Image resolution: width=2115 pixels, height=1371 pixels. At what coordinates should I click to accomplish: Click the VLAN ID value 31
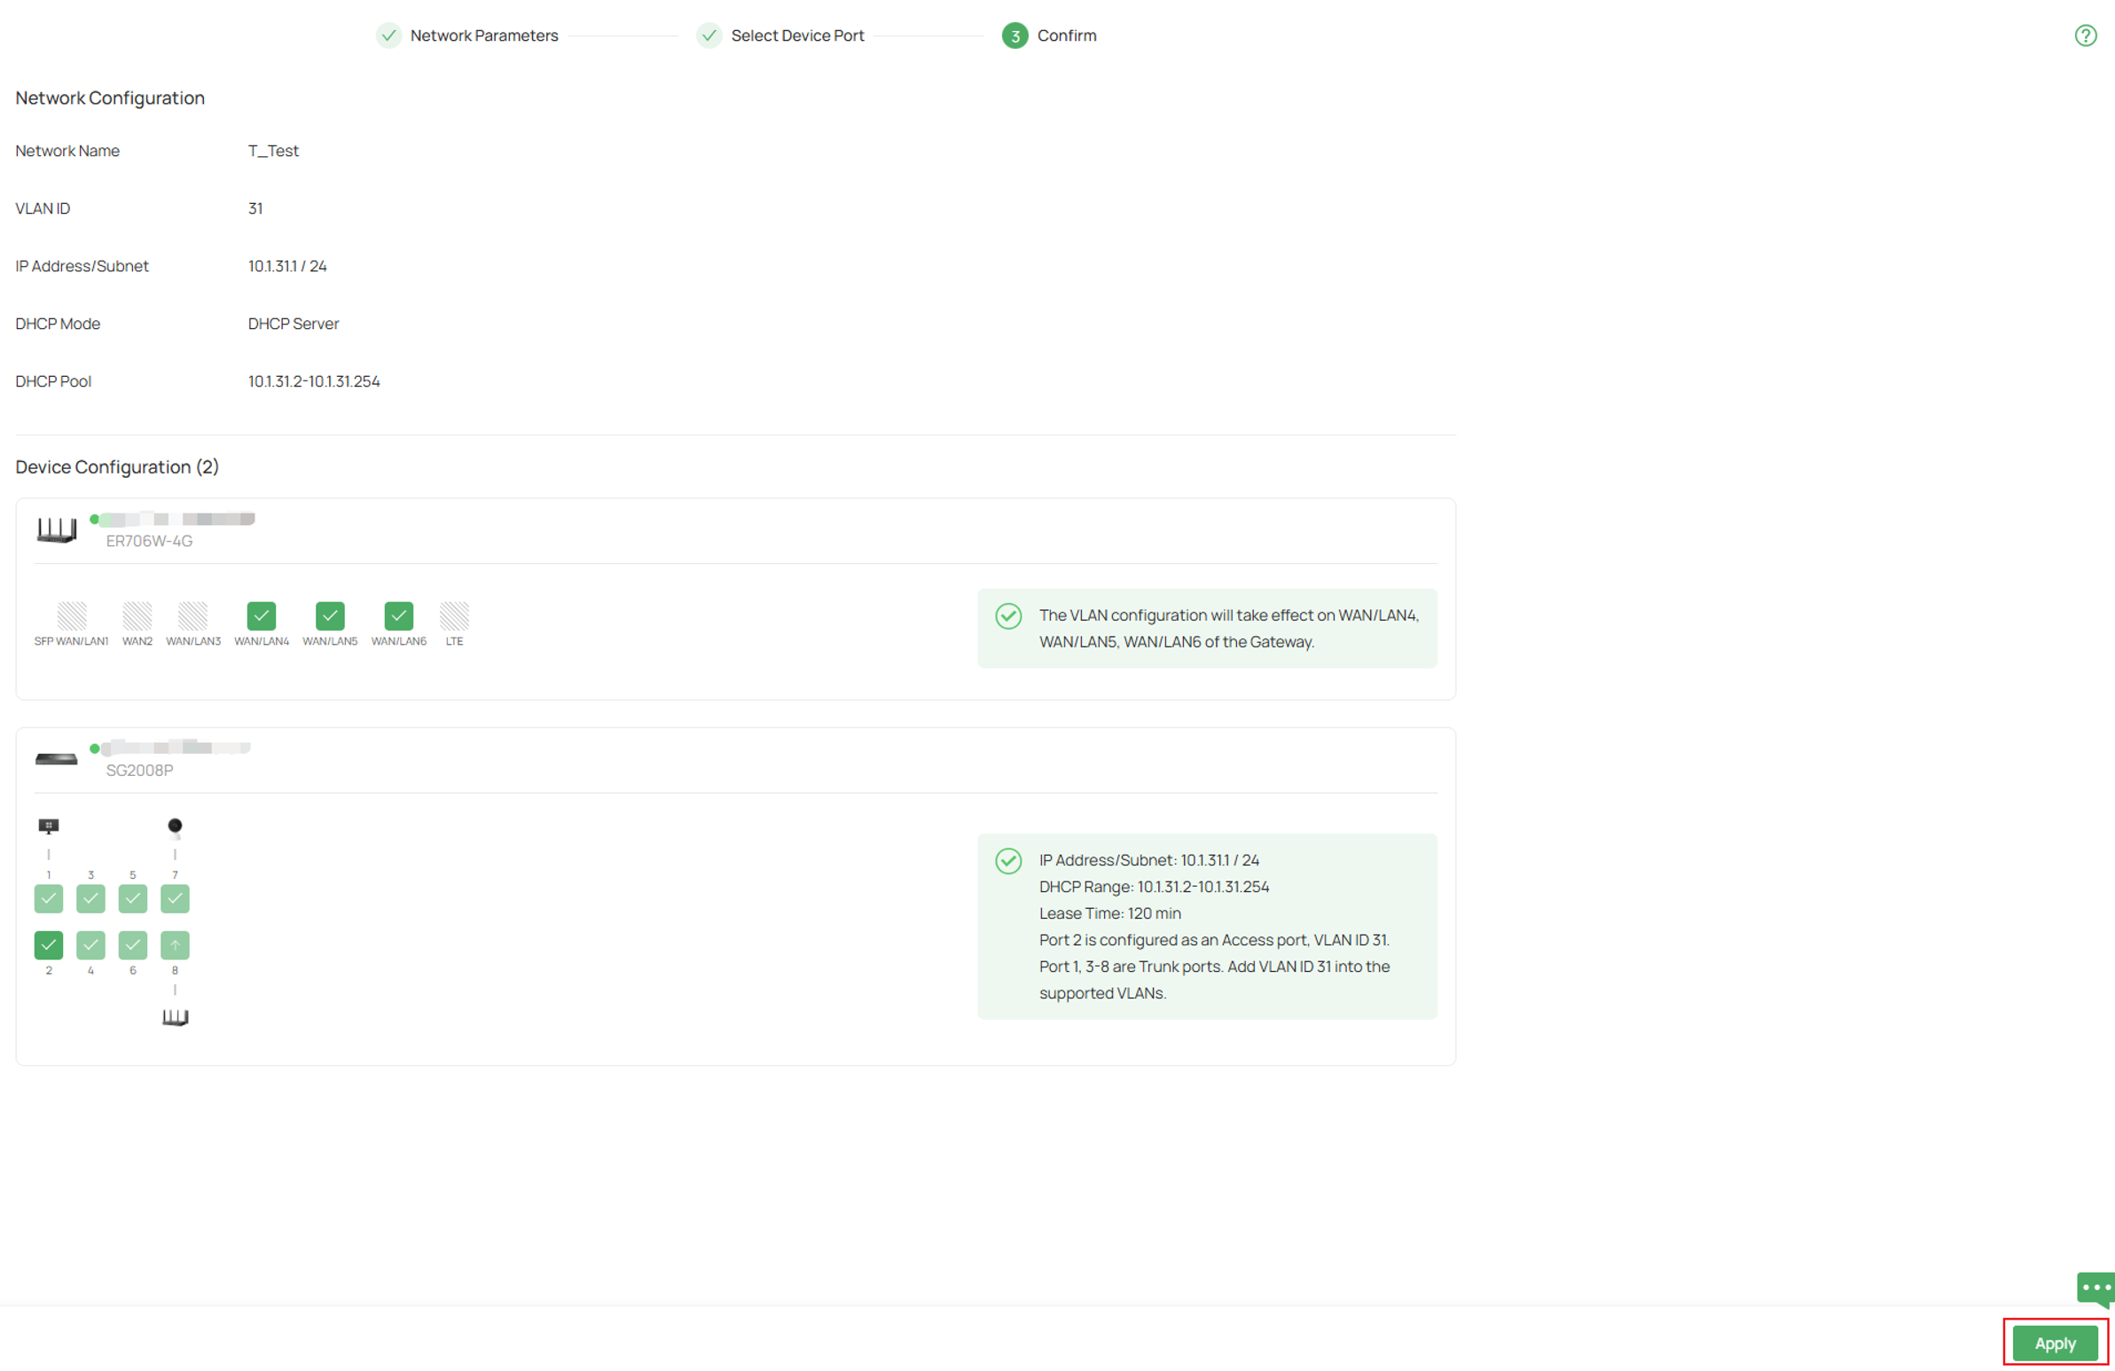click(x=255, y=208)
